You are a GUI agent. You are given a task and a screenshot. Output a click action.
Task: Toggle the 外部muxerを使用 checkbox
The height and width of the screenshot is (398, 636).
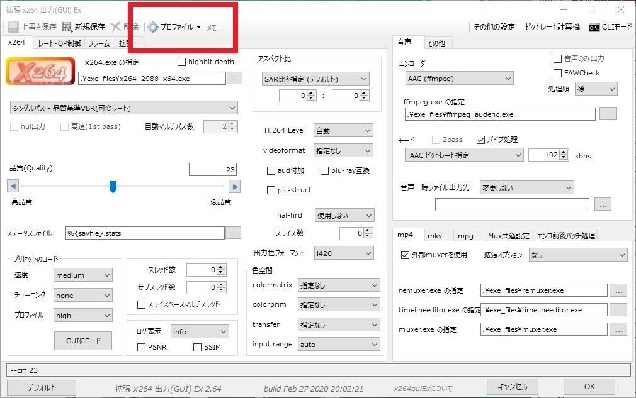coord(406,255)
